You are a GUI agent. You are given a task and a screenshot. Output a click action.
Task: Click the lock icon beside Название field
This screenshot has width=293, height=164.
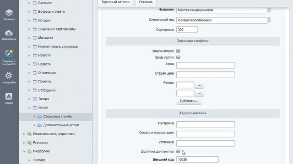[270, 10]
